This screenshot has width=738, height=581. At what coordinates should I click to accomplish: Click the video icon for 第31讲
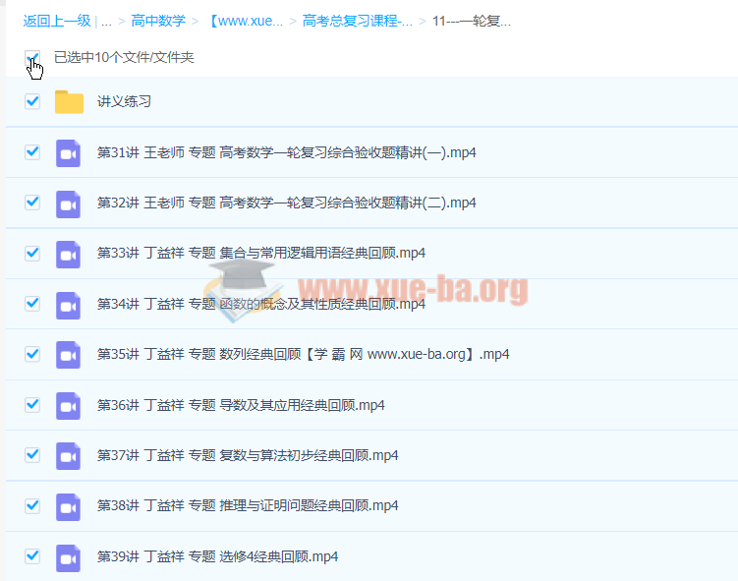[x=68, y=152]
